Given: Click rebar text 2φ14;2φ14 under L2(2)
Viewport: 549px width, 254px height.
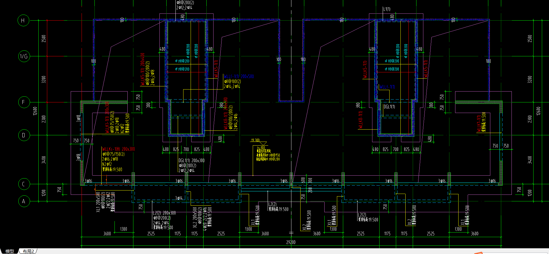Looking at the screenshot, I should click(161, 223).
